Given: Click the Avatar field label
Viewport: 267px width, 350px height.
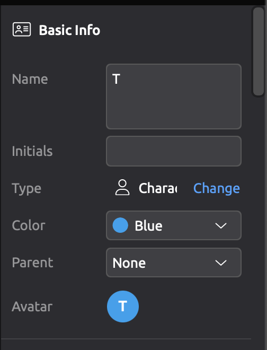Looking at the screenshot, I should pyautogui.click(x=32, y=307).
